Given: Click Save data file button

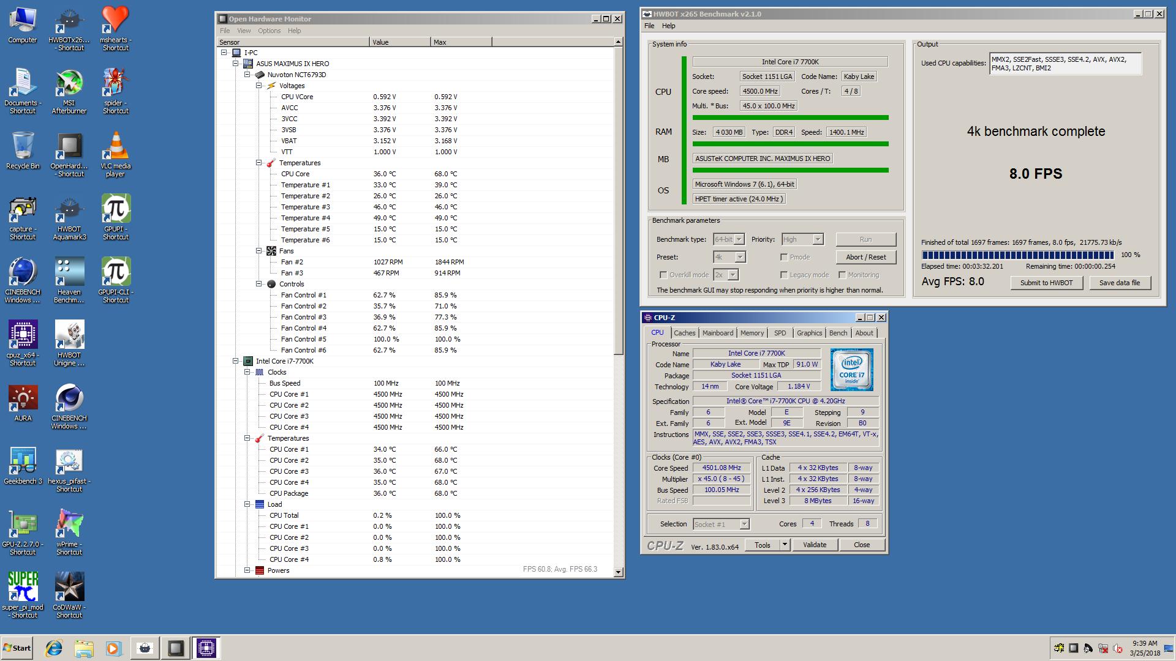Looking at the screenshot, I should pyautogui.click(x=1119, y=283).
